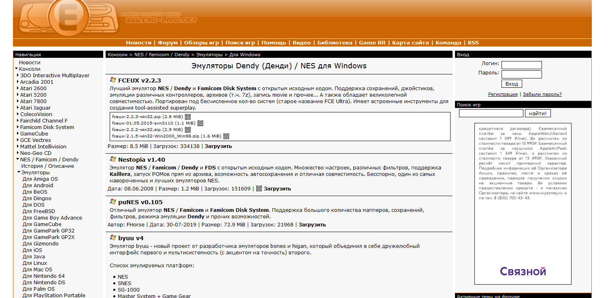This screenshot has width=610, height=298.
Task: Open the FCEUX v2.2.3 title link
Action: pyautogui.click(x=140, y=80)
